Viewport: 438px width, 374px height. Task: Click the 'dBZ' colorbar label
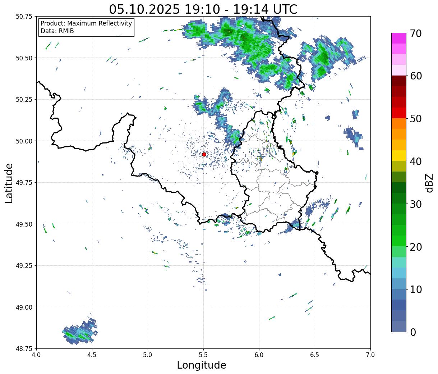(429, 183)
